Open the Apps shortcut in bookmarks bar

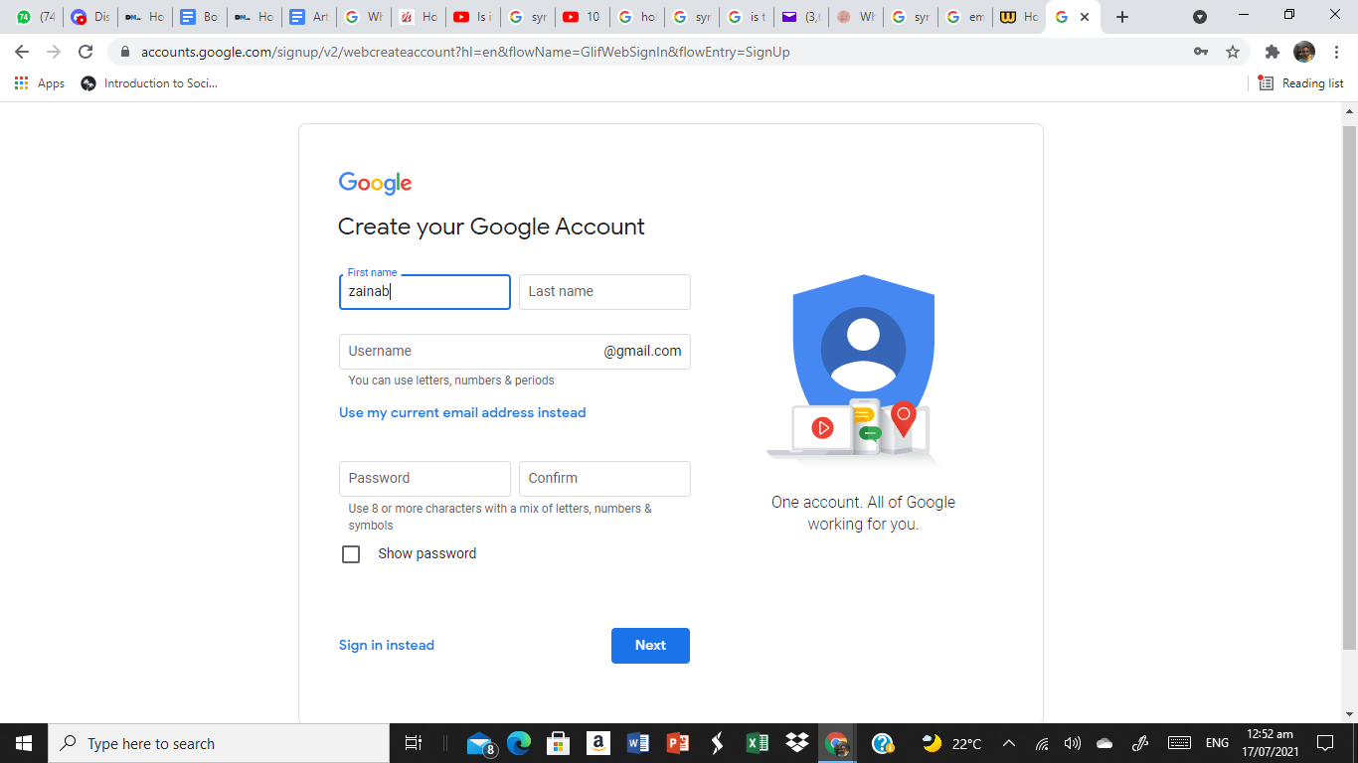40,83
